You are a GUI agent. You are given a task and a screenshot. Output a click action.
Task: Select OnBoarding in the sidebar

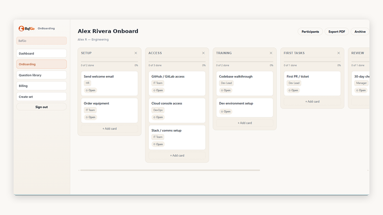pyautogui.click(x=42, y=64)
